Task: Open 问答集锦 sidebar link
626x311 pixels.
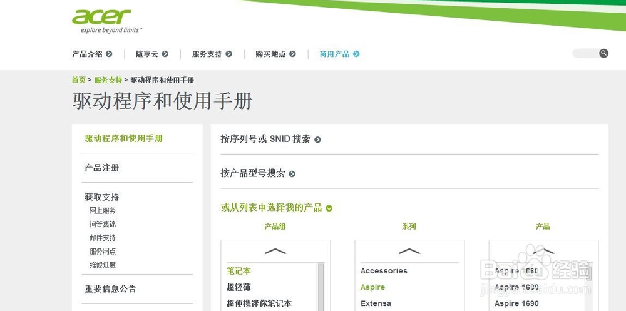Action: coord(103,225)
